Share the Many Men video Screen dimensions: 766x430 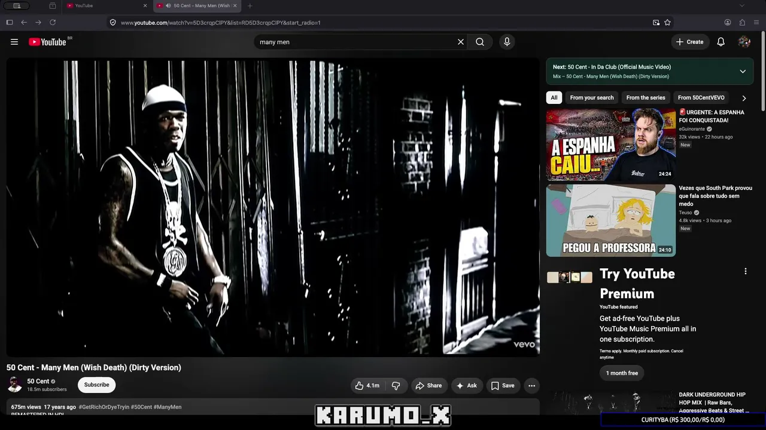point(428,386)
